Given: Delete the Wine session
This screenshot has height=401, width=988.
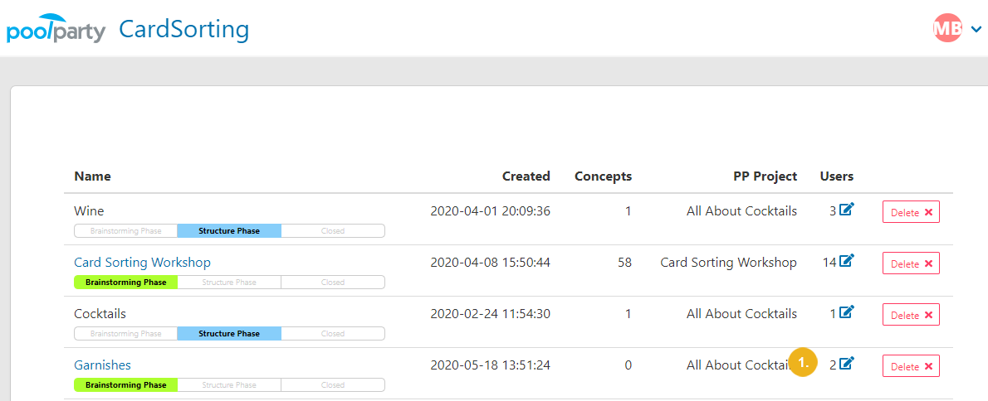Looking at the screenshot, I should coord(911,212).
